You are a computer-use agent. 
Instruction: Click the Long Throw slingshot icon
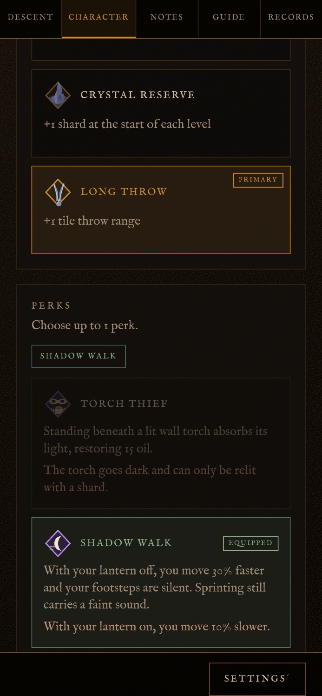click(x=58, y=192)
